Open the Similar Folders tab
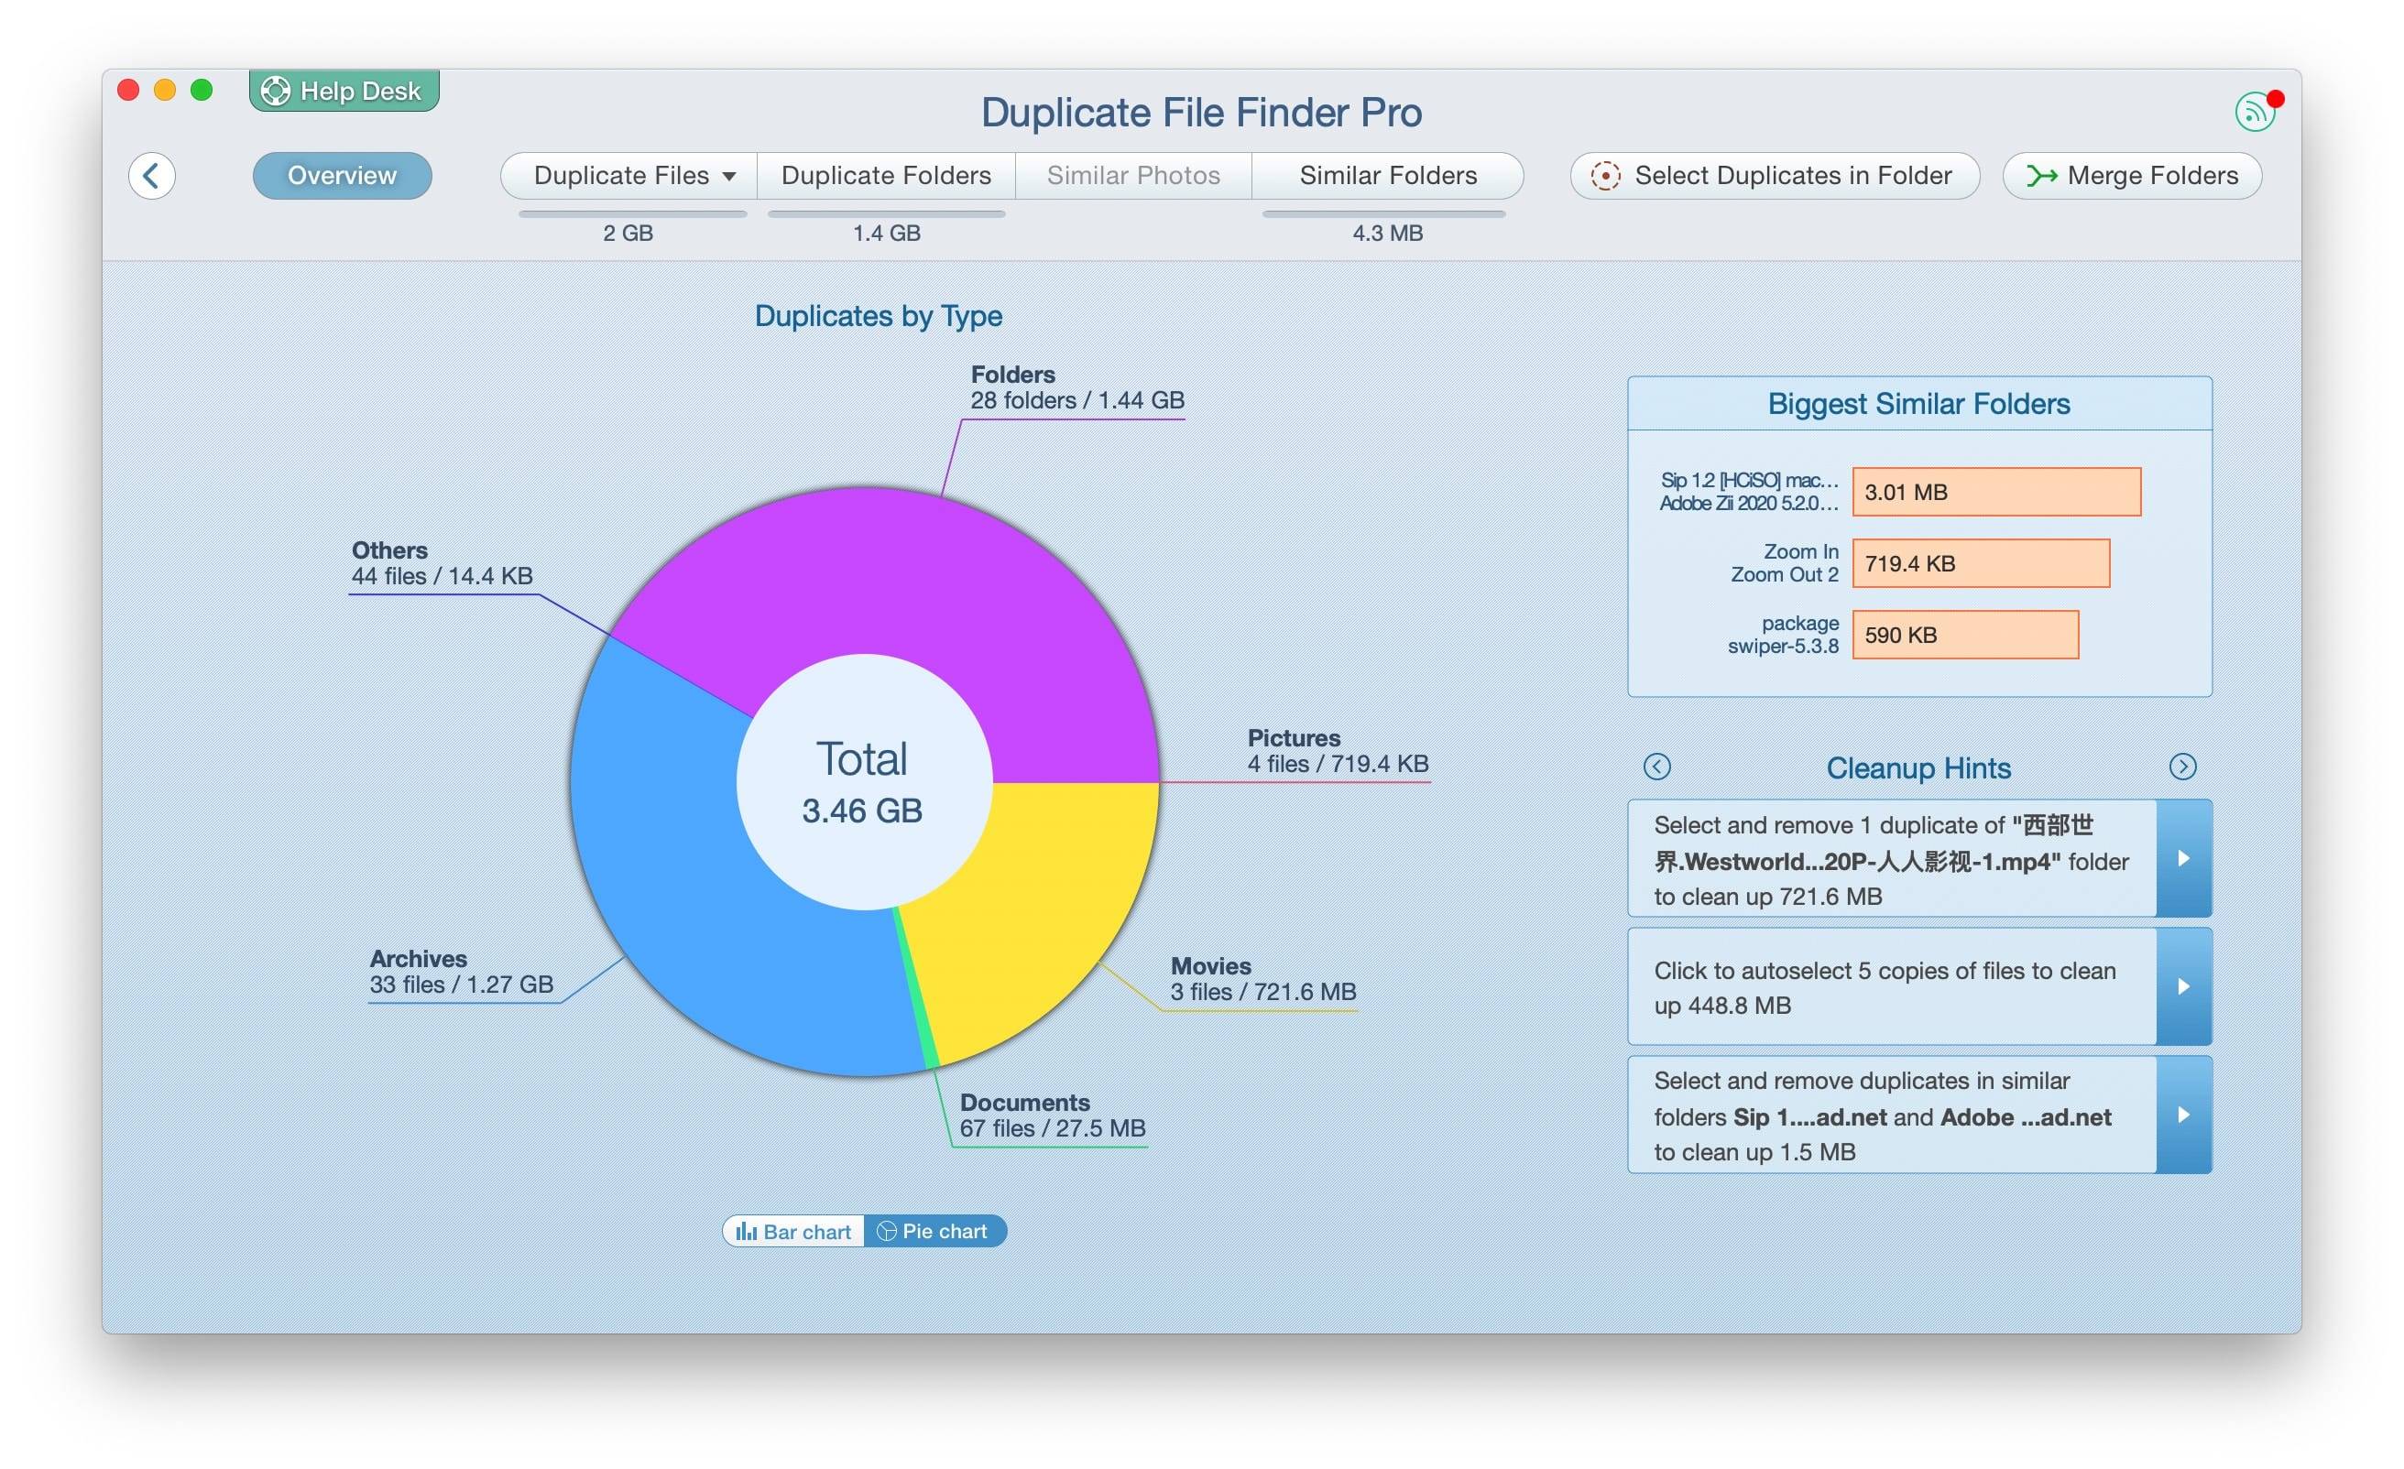2404x1469 pixels. tap(1387, 176)
